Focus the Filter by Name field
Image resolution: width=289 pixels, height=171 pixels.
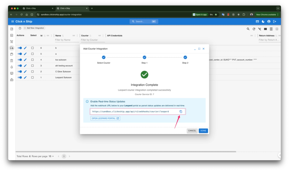(x=67, y=40)
